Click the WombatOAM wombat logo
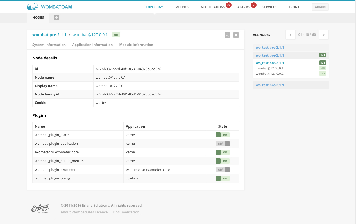This screenshot has width=356, height=224. click(x=33, y=7)
